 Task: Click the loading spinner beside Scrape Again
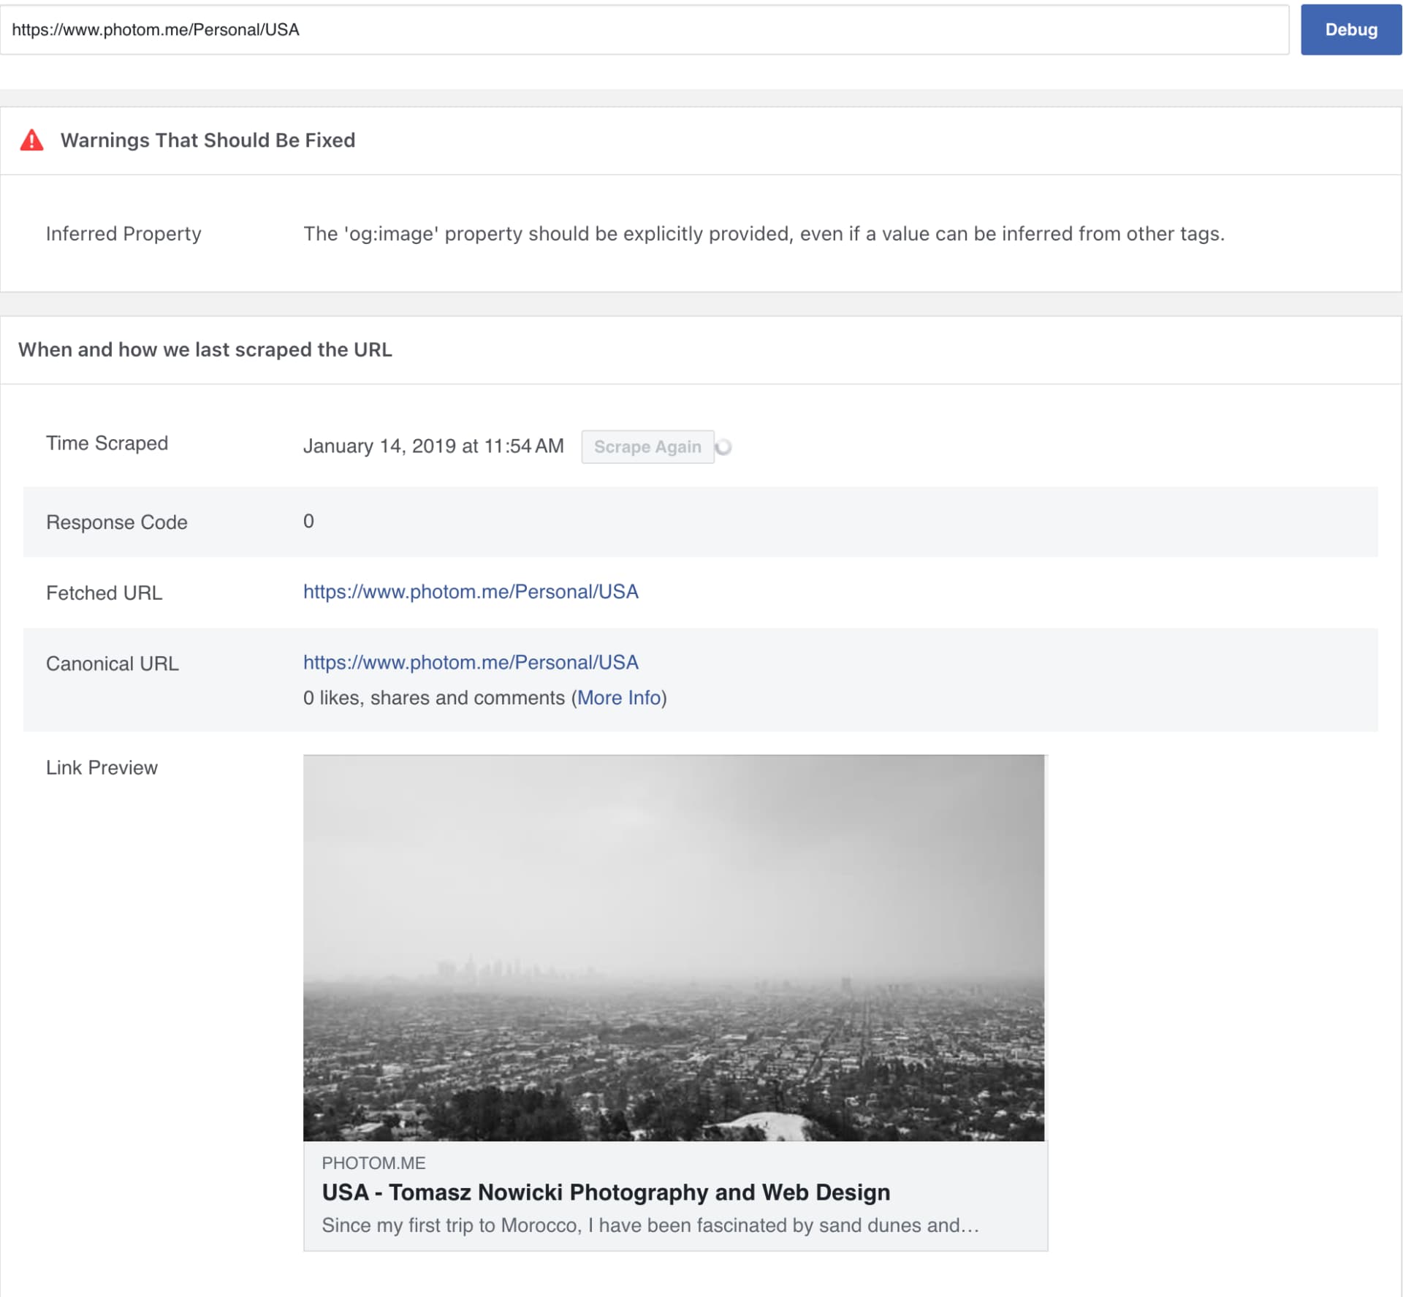pos(724,446)
